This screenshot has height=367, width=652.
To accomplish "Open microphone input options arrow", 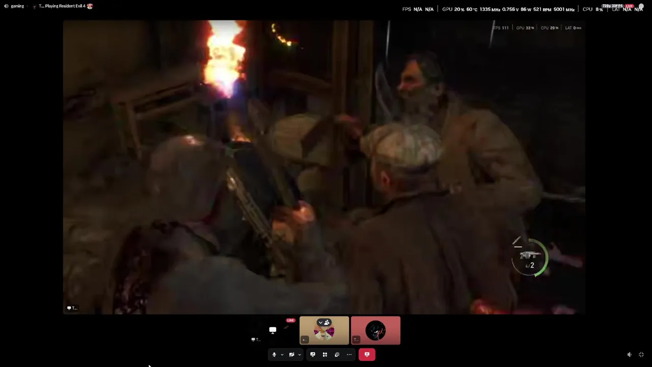I will [x=282, y=355].
